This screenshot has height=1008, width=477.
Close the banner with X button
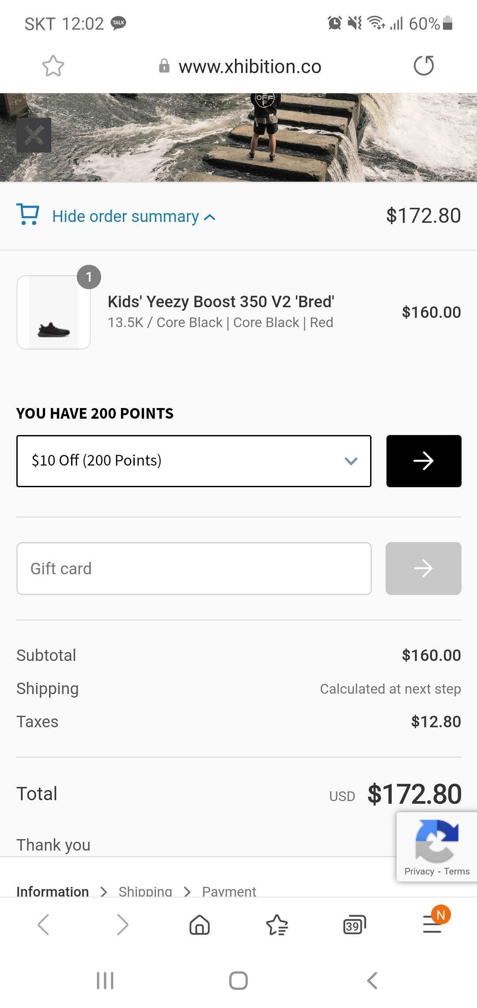34,135
